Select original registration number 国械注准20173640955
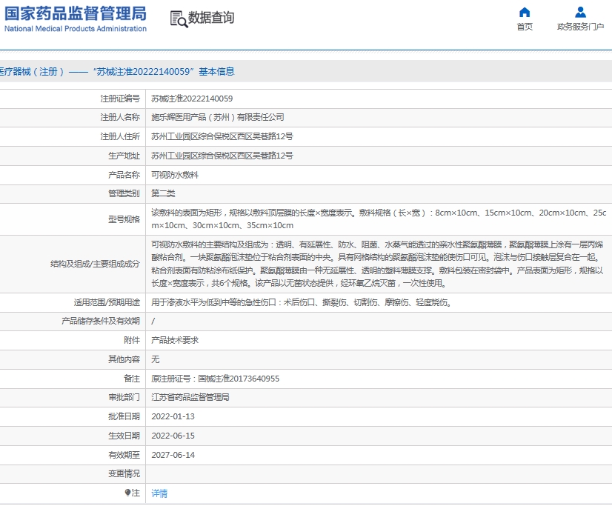 click(x=239, y=379)
